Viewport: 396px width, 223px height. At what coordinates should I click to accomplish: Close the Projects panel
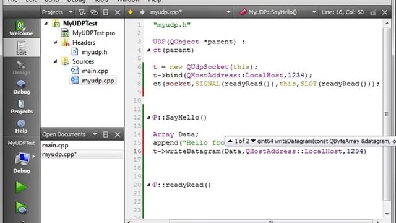(x=118, y=12)
